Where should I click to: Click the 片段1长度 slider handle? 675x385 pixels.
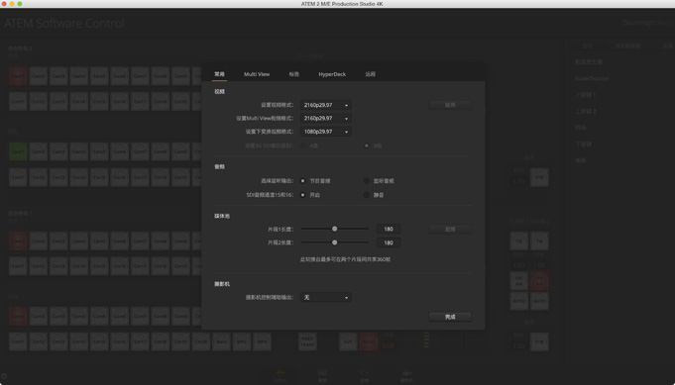334,229
